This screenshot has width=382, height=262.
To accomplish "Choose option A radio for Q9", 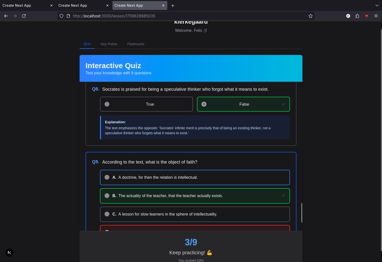I will 107,177.
